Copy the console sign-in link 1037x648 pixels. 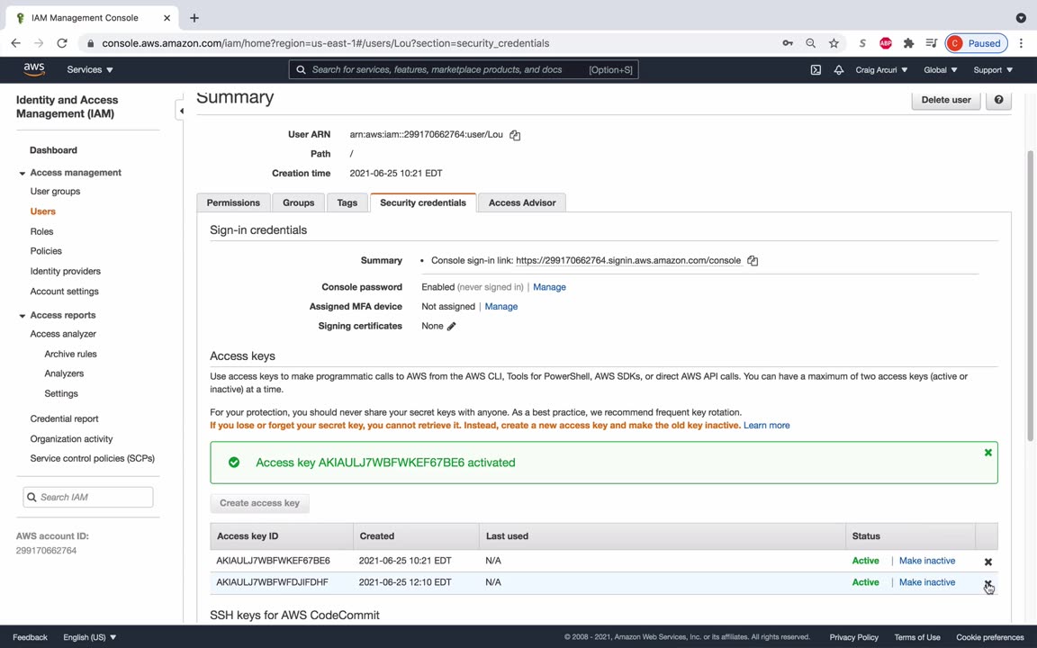(752, 260)
